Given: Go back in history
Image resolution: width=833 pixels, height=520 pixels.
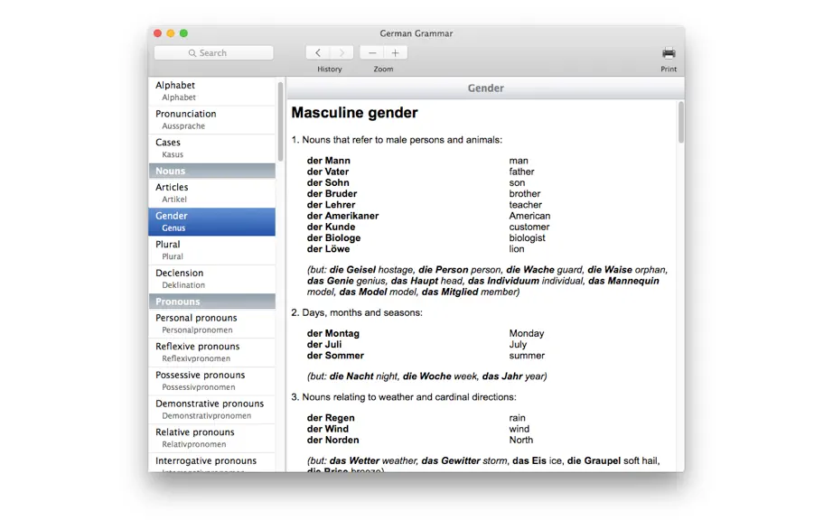Looking at the screenshot, I should (x=318, y=52).
